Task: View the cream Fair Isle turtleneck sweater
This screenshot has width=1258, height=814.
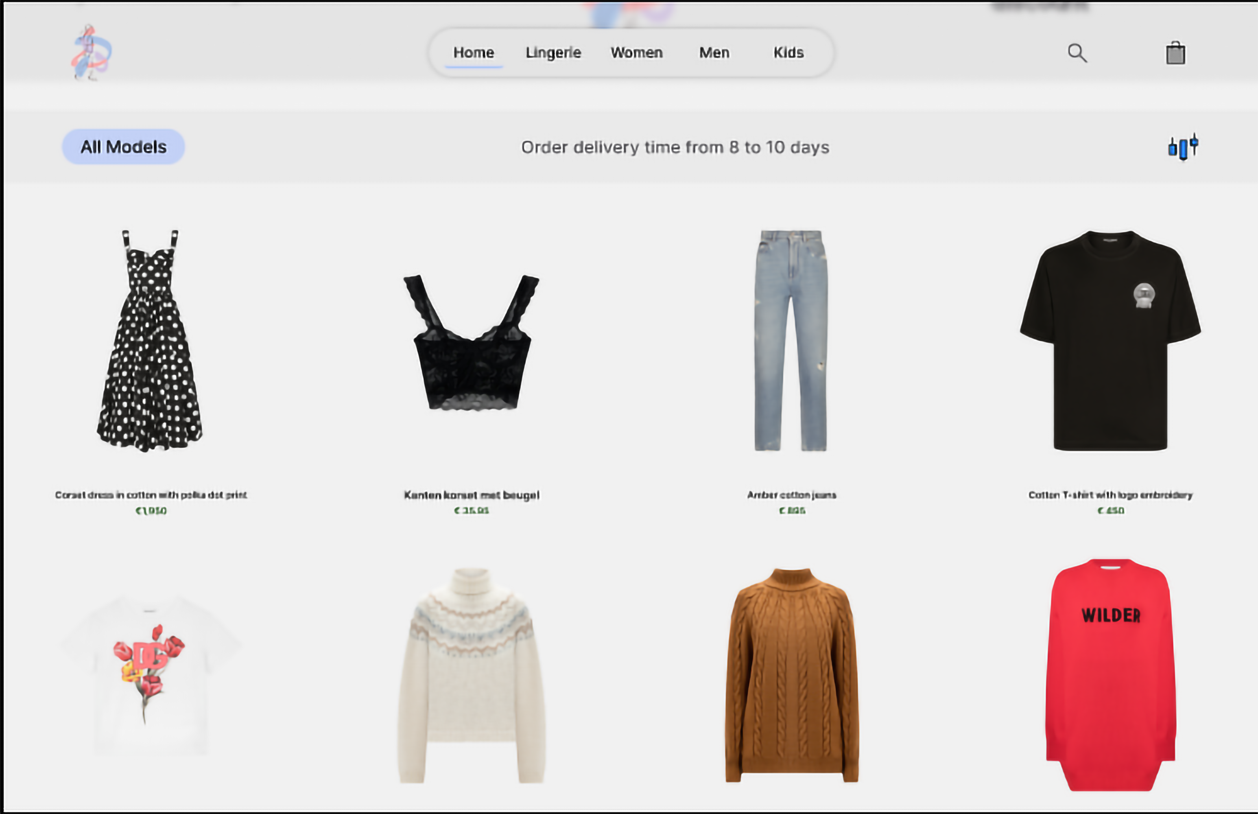Action: tap(471, 676)
